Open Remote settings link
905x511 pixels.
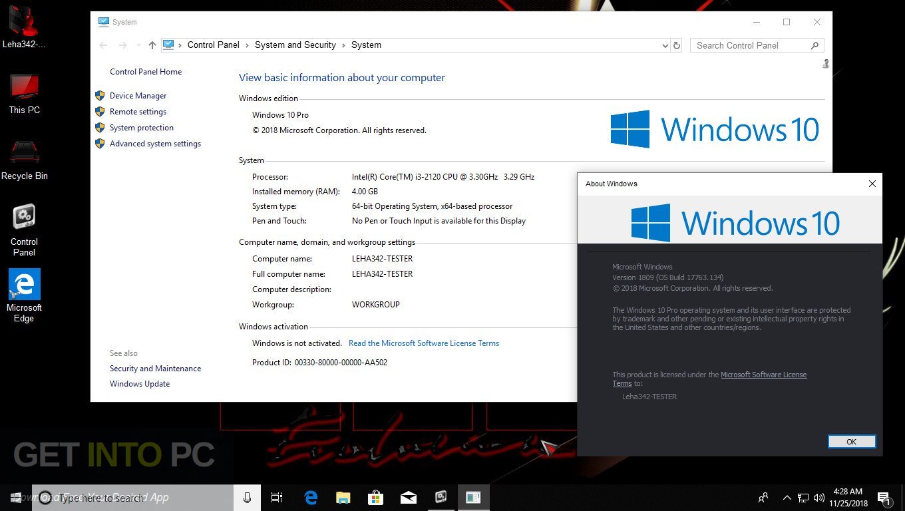138,112
